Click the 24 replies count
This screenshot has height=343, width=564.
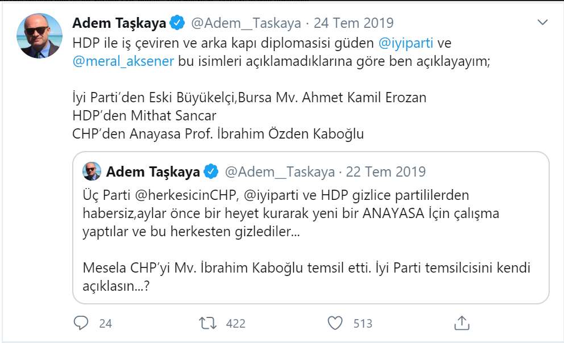pyautogui.click(x=105, y=324)
